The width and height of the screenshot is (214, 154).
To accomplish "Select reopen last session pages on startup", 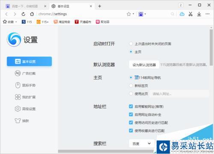I will (131, 44).
